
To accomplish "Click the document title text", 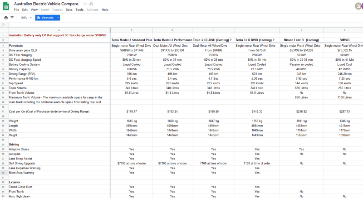I will click(46, 4).
